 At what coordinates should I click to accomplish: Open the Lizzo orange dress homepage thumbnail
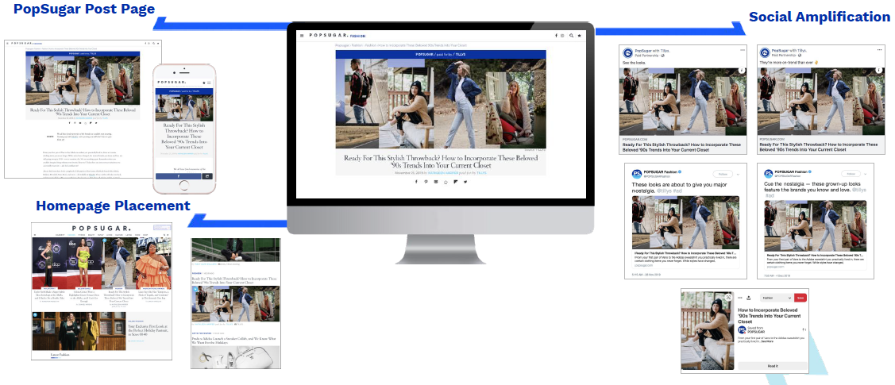[153, 264]
